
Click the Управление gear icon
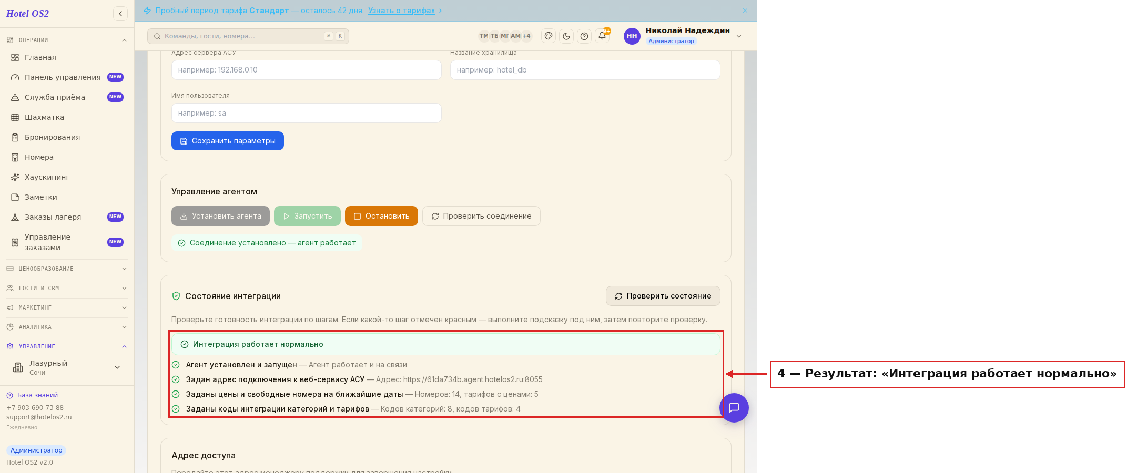click(10, 346)
